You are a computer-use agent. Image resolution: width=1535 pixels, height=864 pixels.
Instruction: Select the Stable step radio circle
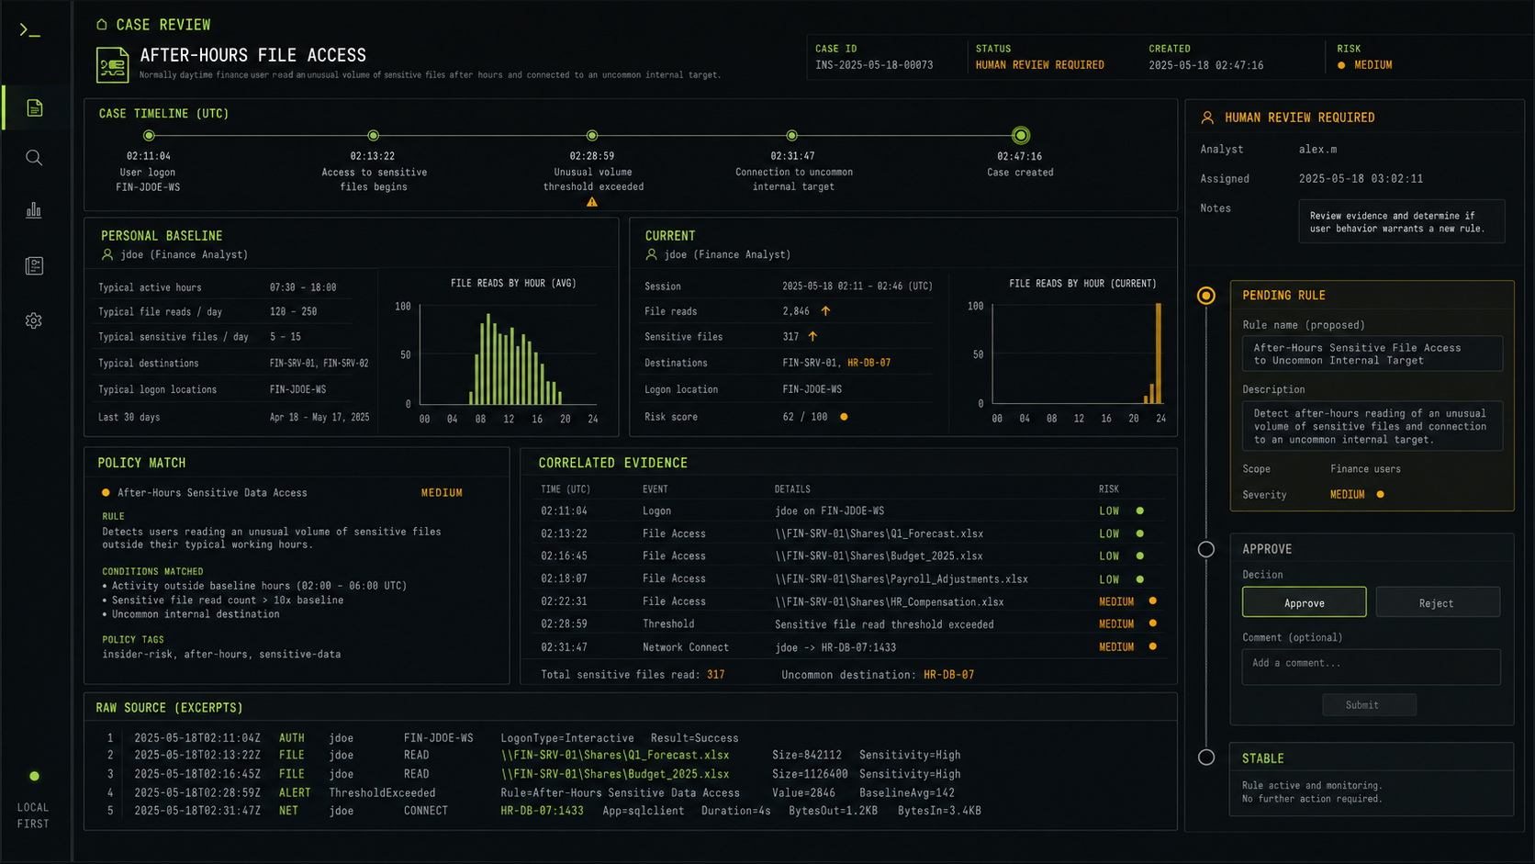coord(1206,757)
